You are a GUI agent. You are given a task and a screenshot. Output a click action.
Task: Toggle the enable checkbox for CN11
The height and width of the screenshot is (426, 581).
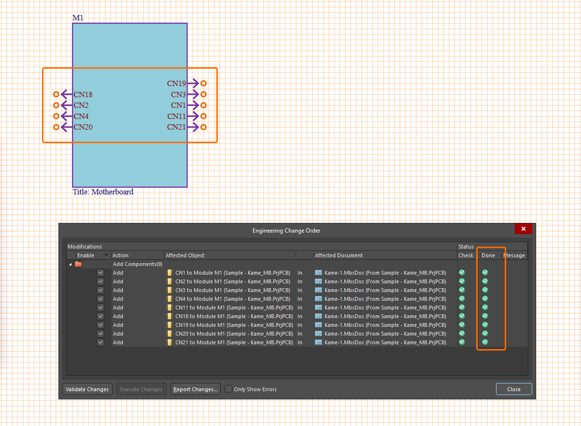coord(100,308)
